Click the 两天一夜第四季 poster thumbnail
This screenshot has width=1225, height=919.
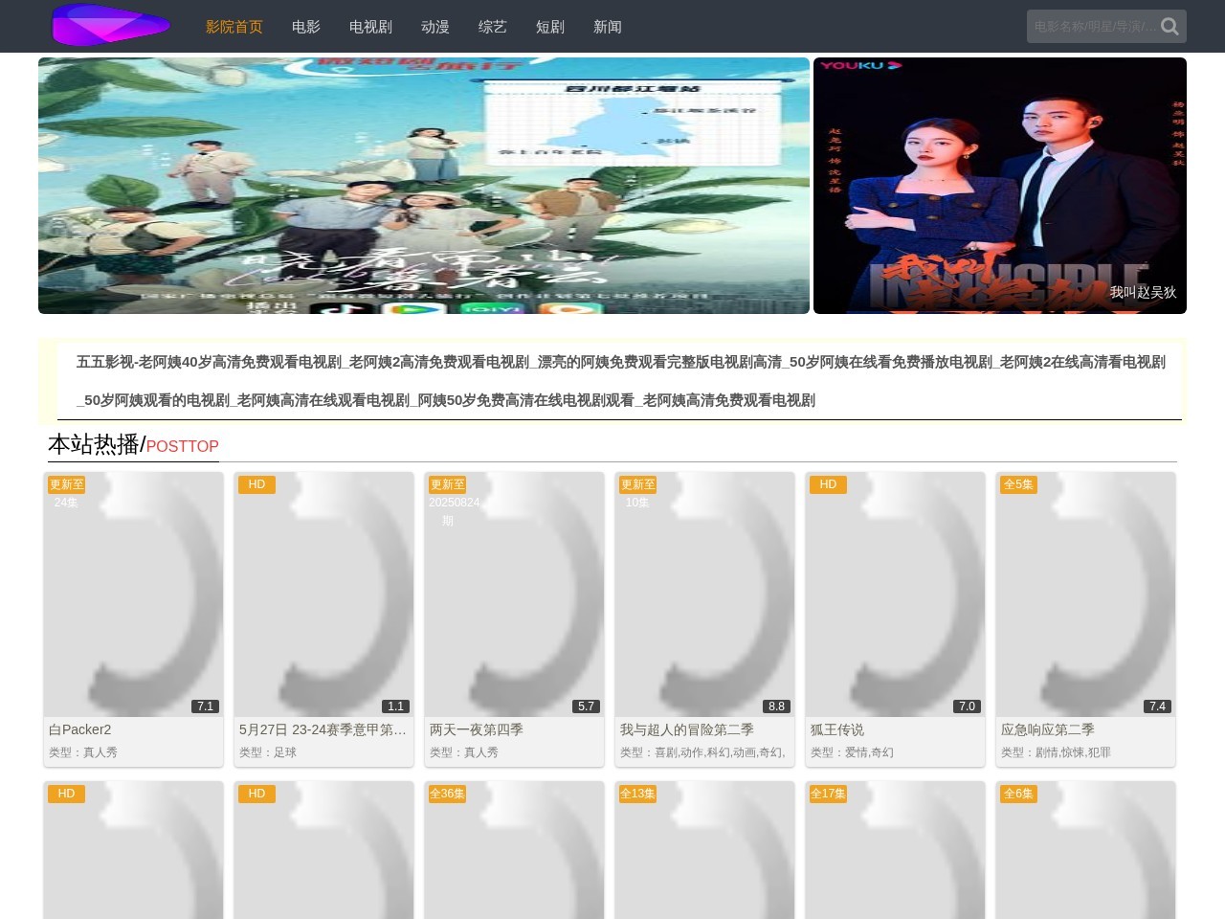pos(514,594)
